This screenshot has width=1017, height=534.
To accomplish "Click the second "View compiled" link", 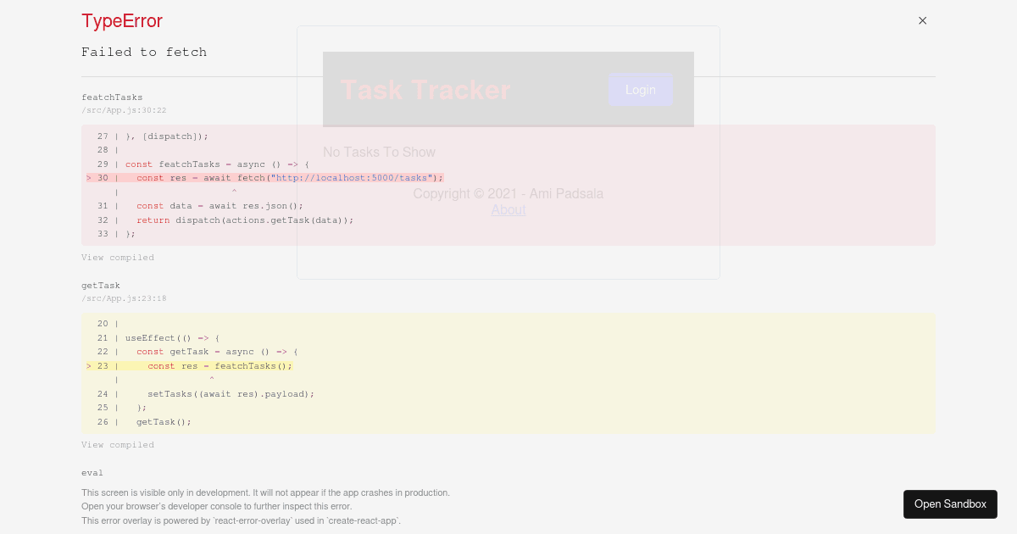I will (x=118, y=444).
